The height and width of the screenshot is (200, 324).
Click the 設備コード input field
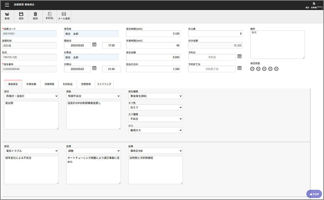point(29,34)
